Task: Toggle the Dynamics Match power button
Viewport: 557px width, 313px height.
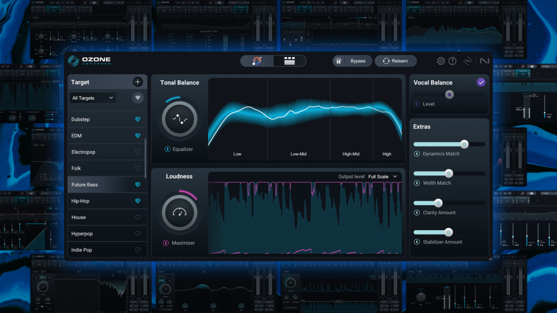Action: [417, 154]
